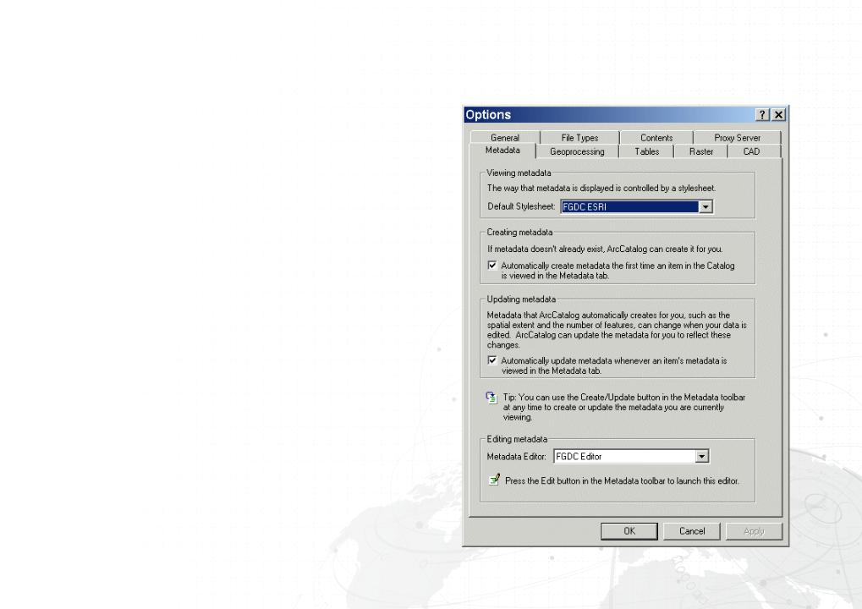Switch to the General tab
862x609 pixels.
pos(505,137)
